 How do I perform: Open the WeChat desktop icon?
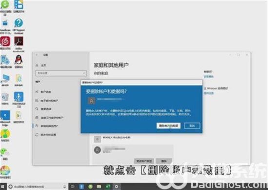(x=5, y=152)
